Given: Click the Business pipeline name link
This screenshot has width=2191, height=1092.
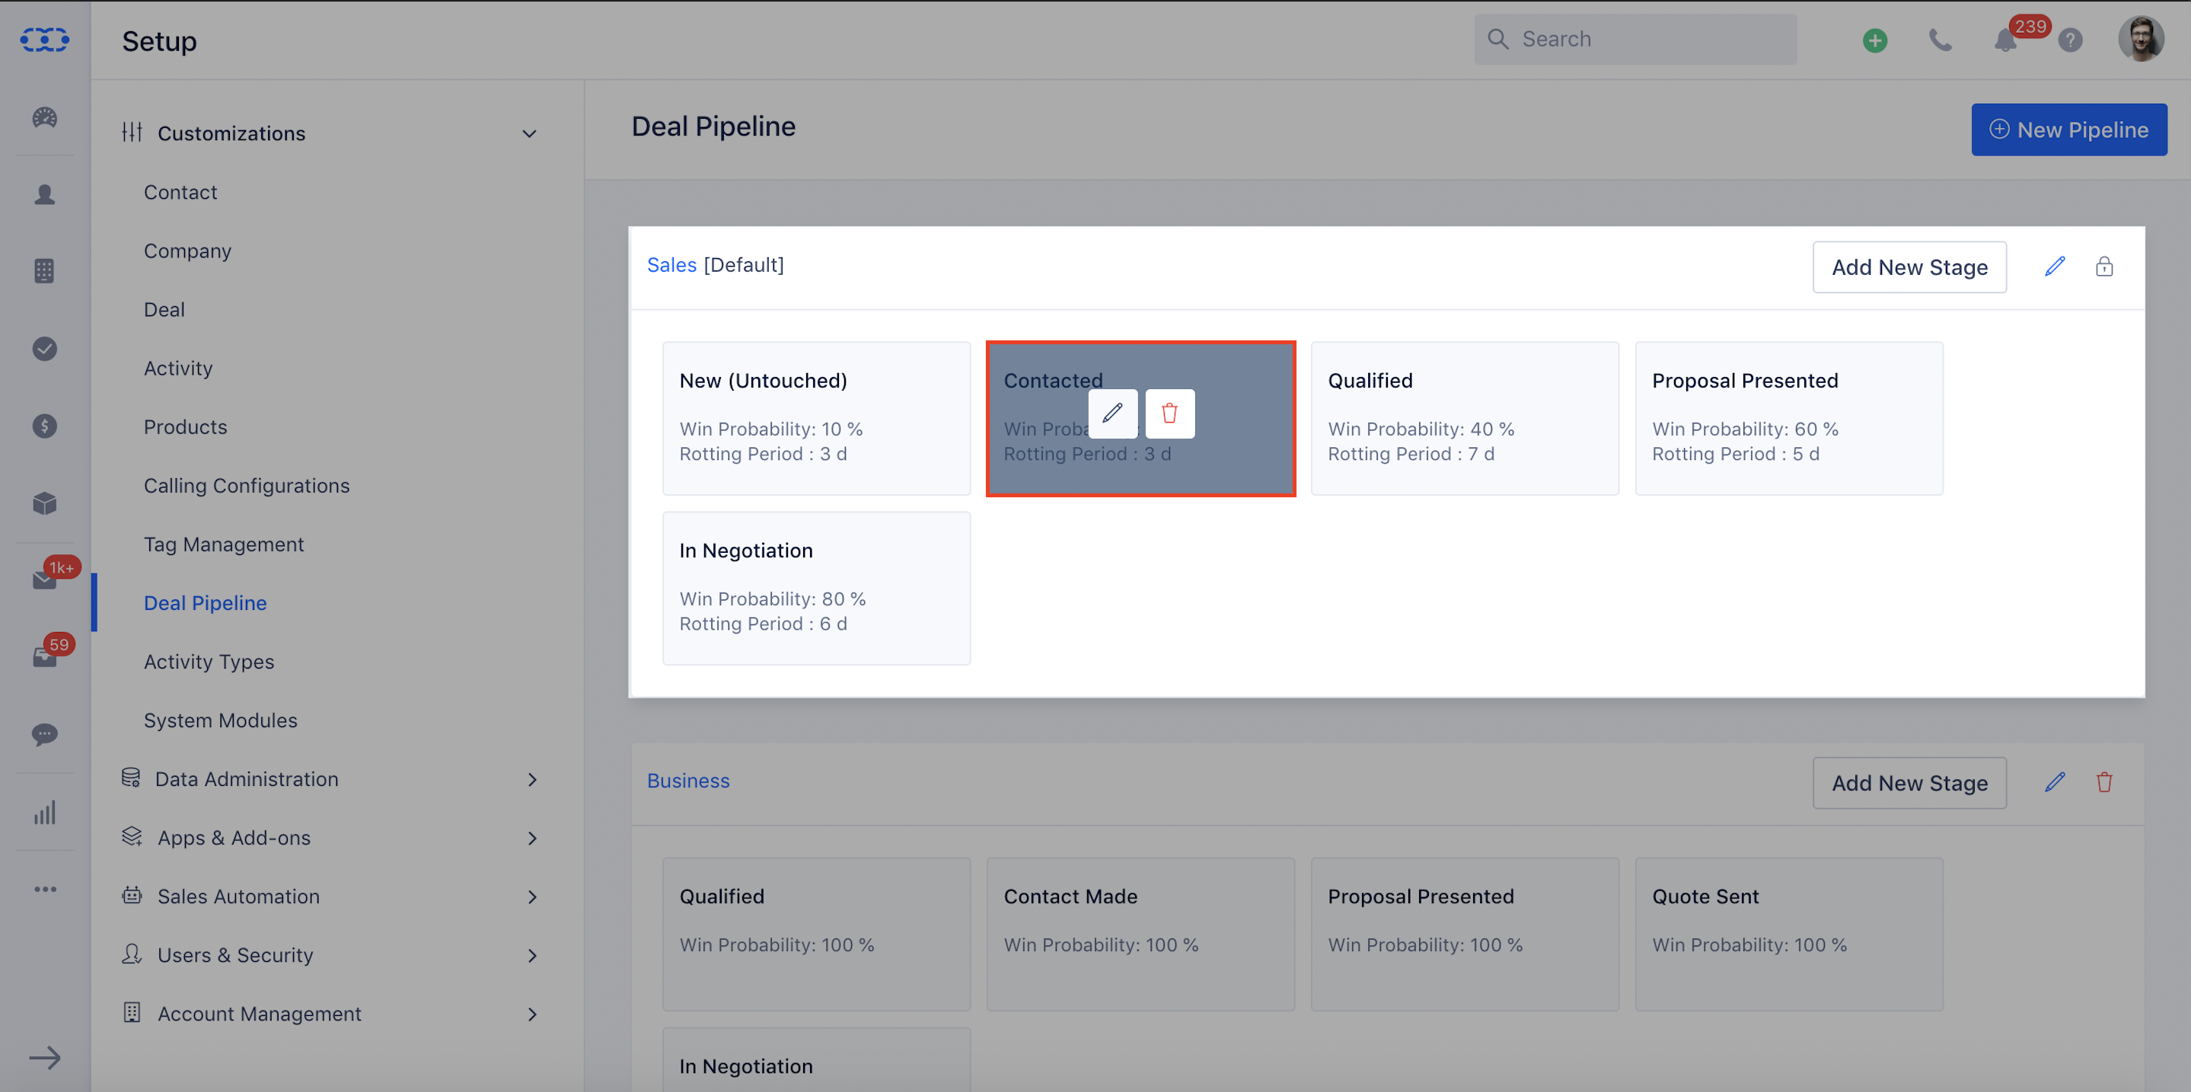Looking at the screenshot, I should [x=688, y=781].
